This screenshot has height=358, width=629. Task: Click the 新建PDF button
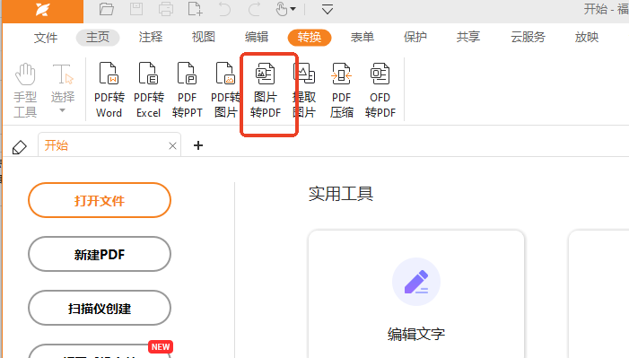100,254
